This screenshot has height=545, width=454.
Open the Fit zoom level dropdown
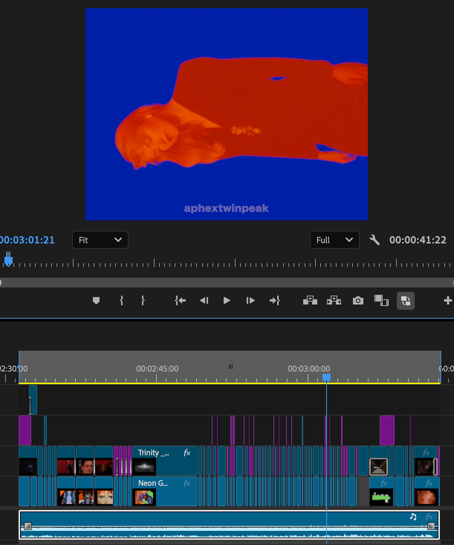[100, 240]
